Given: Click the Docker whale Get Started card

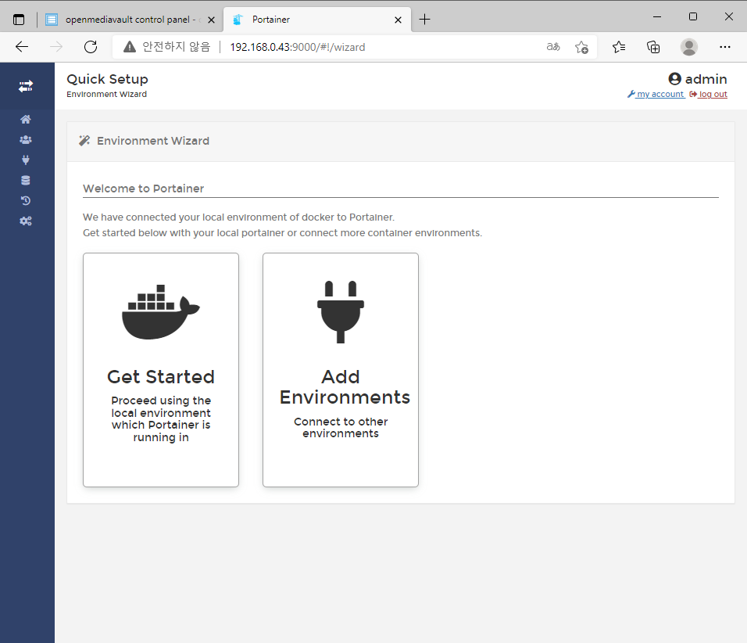Looking at the screenshot, I should [161, 370].
